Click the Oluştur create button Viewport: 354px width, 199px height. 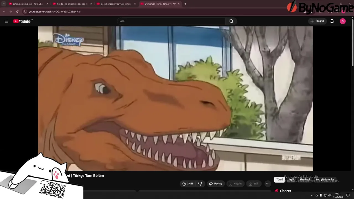coord(317,21)
